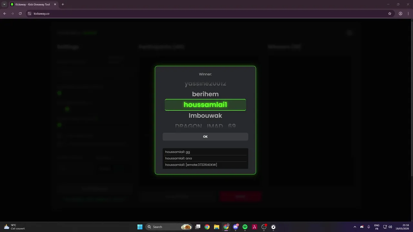The height and width of the screenshot is (232, 413).
Task: Open the red 'A' app on taskbar
Action: point(254,227)
